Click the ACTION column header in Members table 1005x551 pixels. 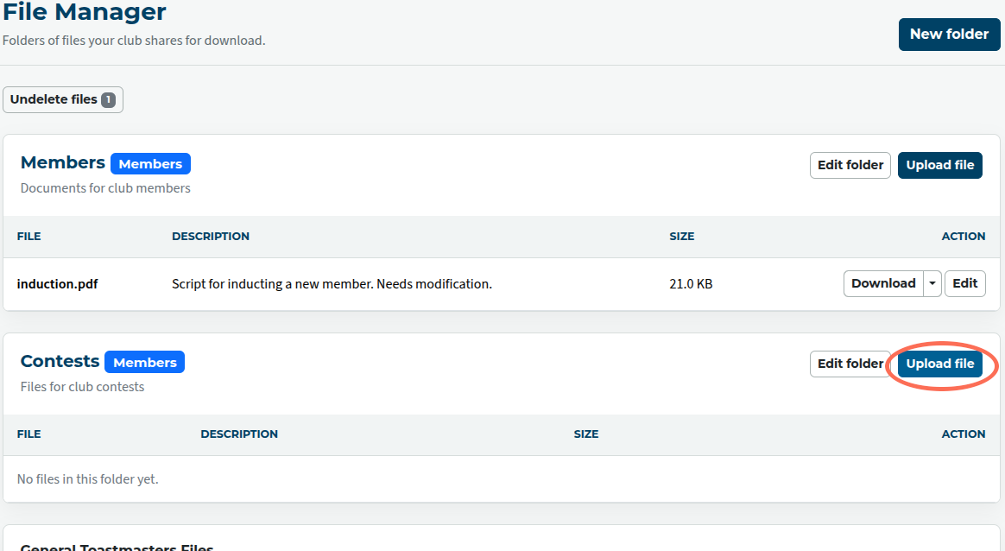point(964,236)
